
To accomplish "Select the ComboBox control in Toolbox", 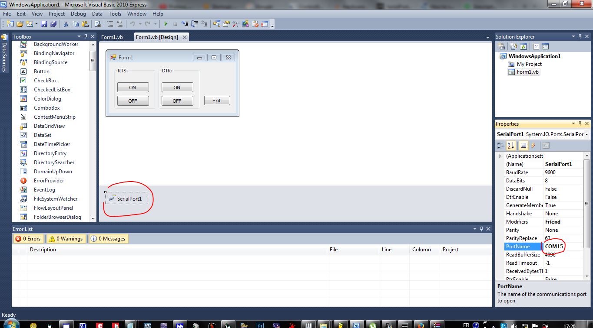I will 46,108.
